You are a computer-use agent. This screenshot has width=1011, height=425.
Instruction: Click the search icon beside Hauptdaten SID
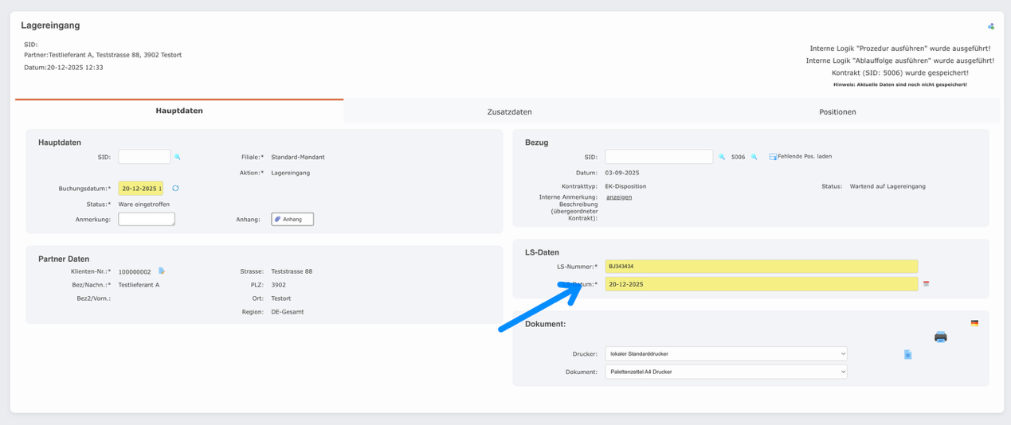pos(178,158)
